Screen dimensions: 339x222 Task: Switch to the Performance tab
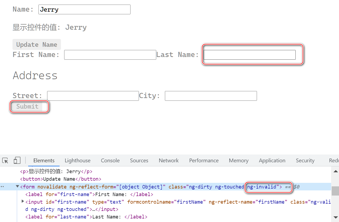[x=204, y=160]
